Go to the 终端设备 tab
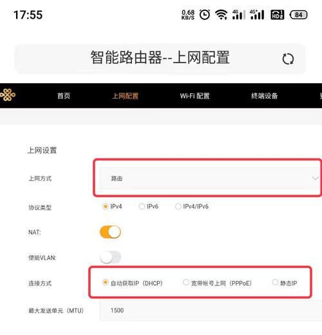This screenshot has height=335, width=322. coord(265,95)
